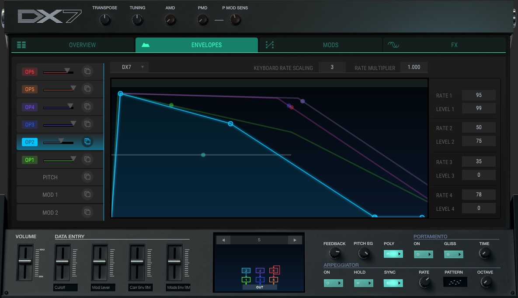Click the arpeggiator OCTAVE knob

(x=486, y=282)
